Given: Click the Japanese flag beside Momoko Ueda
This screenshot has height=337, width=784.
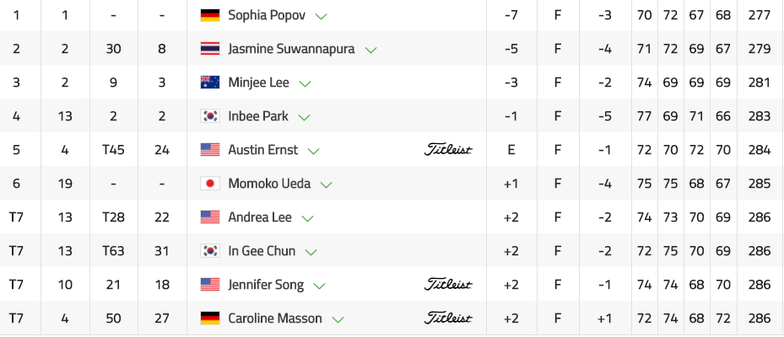Looking at the screenshot, I should coord(210,184).
